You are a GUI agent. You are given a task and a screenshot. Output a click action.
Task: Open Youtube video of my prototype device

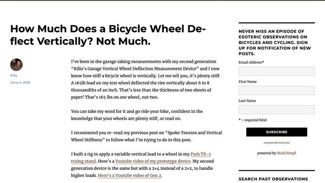coord(153,161)
